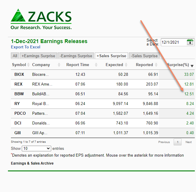Click the Report Time column header
Image resolution: width=196 pixels, height=192 pixels.
tap(78, 65)
